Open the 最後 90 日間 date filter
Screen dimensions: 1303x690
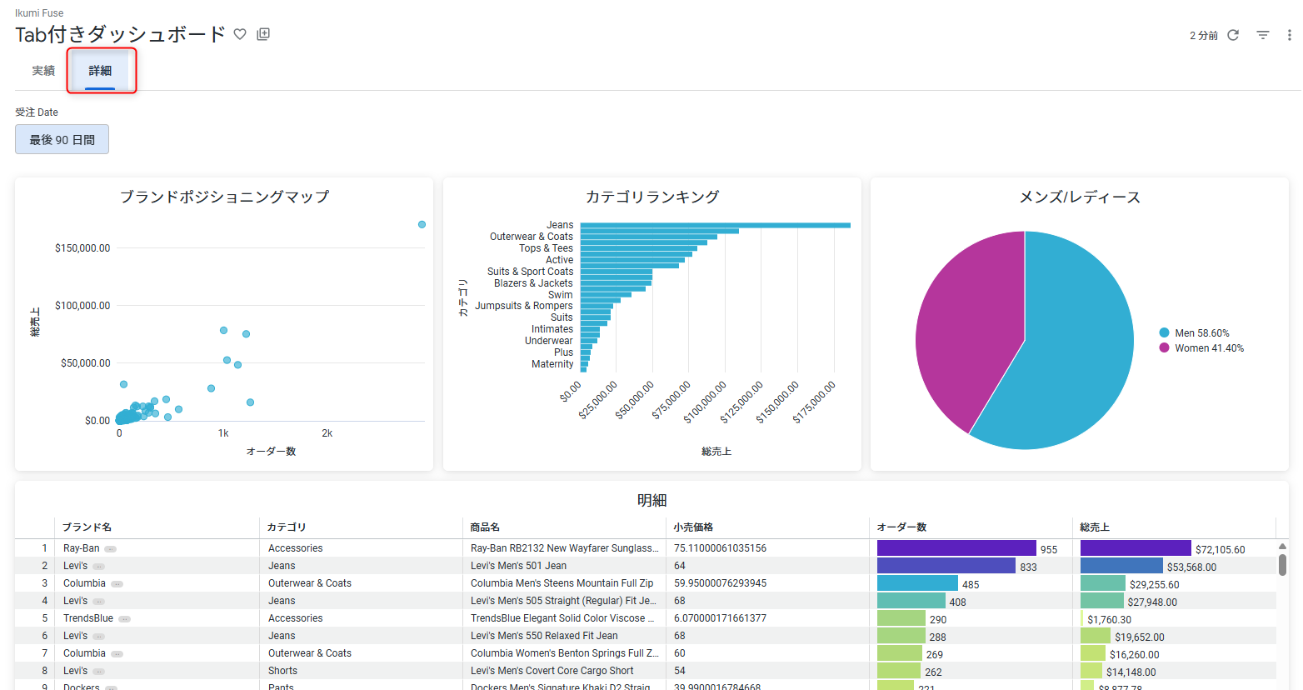point(62,138)
